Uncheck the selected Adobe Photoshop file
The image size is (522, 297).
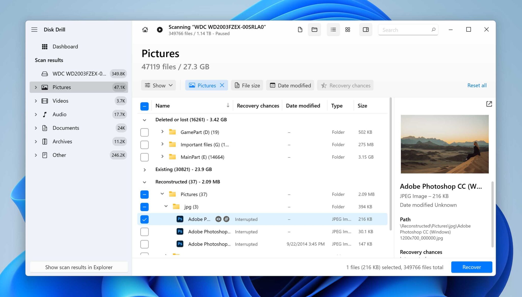(x=145, y=219)
